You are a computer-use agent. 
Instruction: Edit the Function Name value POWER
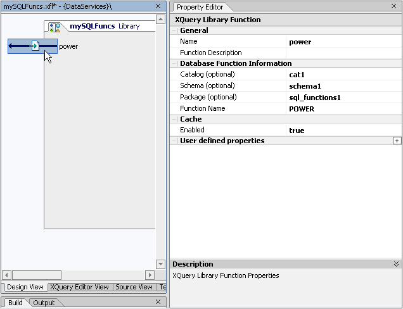click(x=343, y=109)
